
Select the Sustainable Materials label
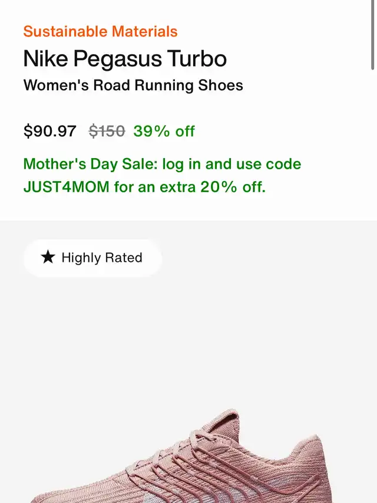pos(100,31)
